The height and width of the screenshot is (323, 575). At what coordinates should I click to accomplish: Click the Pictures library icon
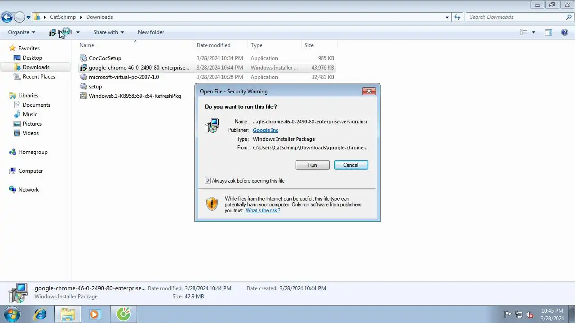pos(17,124)
